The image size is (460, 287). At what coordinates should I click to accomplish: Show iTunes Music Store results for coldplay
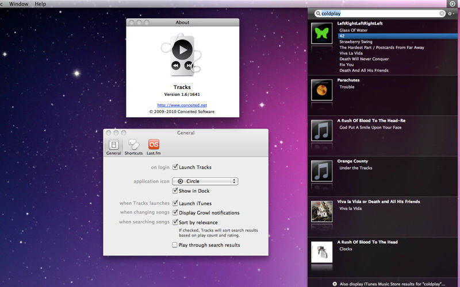point(392,284)
